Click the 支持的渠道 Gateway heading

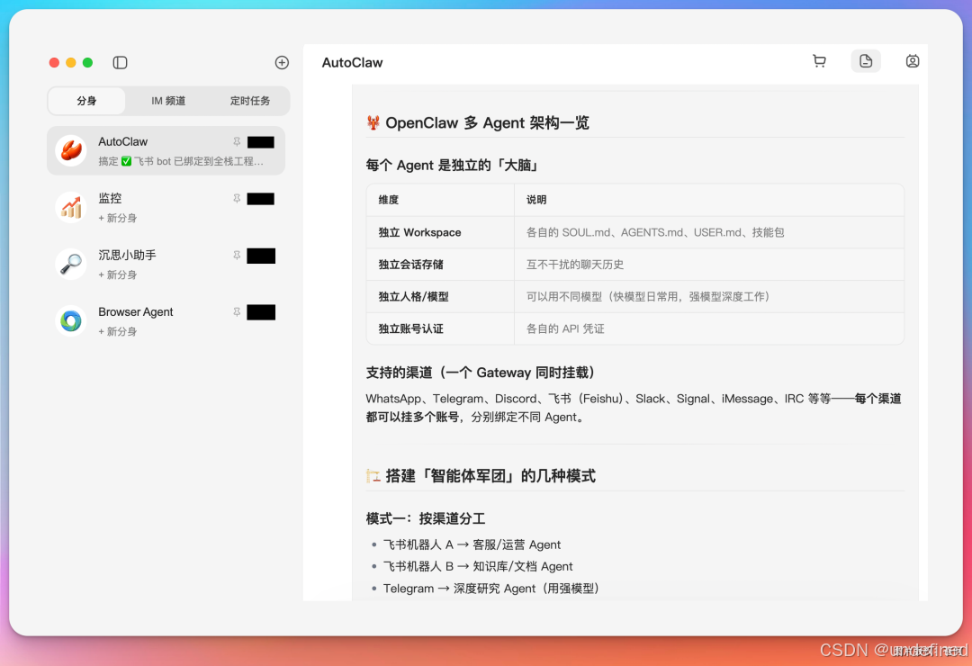click(x=481, y=373)
